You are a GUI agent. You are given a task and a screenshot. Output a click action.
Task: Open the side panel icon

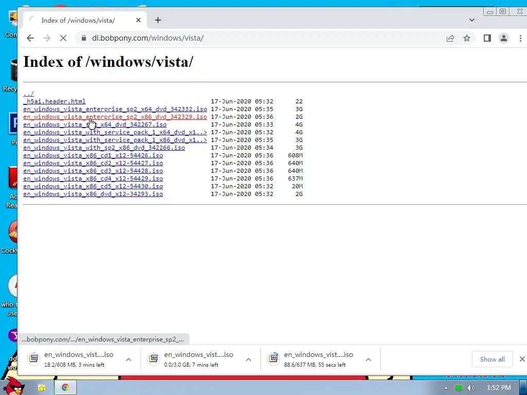coord(487,38)
